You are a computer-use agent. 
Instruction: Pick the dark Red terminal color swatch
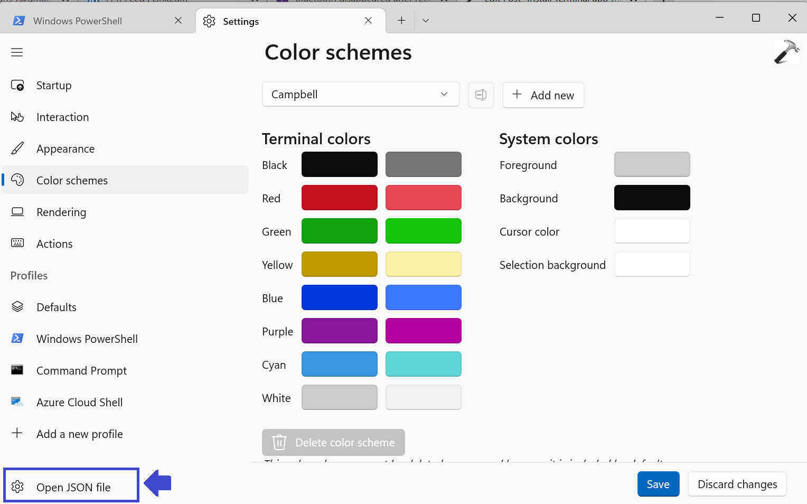click(x=339, y=198)
